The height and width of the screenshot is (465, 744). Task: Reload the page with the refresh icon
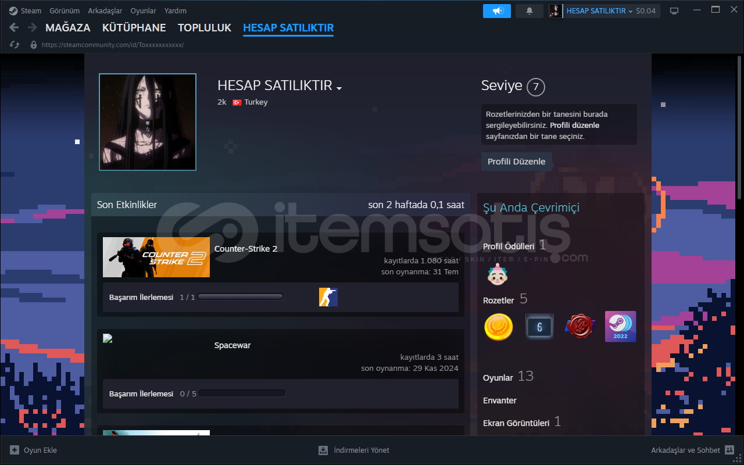tap(15, 45)
